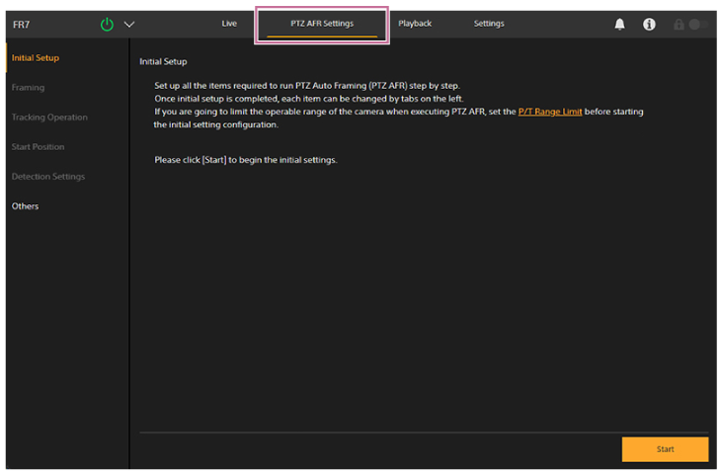Image resolution: width=721 pixels, height=474 pixels.
Task: Open Detection Settings in the sidebar
Action: coord(48,176)
